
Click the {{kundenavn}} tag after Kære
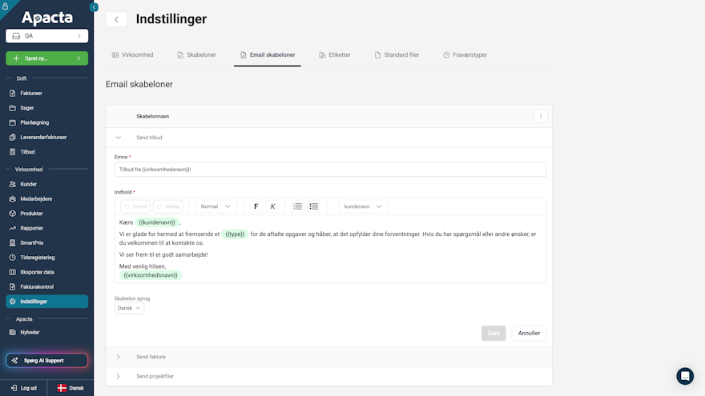pyautogui.click(x=157, y=222)
